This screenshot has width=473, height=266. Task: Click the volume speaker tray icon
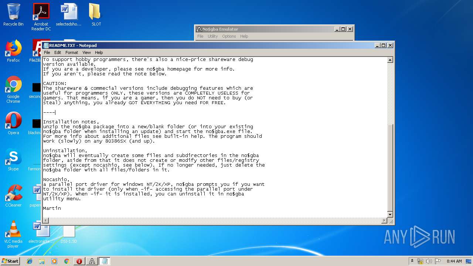click(429, 261)
